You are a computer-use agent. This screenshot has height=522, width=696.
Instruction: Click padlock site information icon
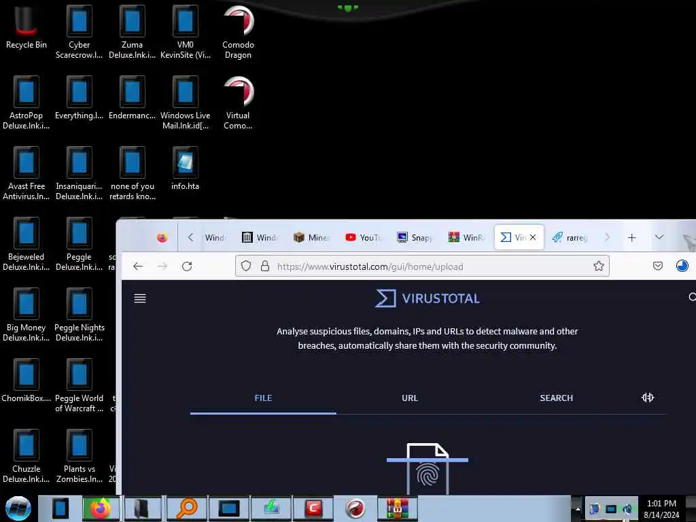point(265,266)
